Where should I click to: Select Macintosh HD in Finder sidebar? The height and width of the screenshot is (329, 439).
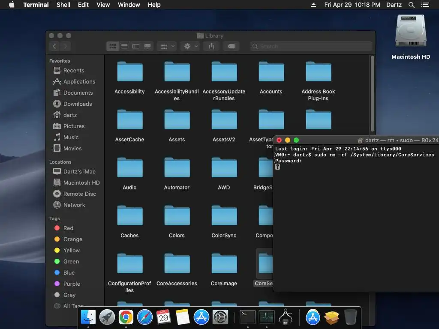click(x=76, y=182)
